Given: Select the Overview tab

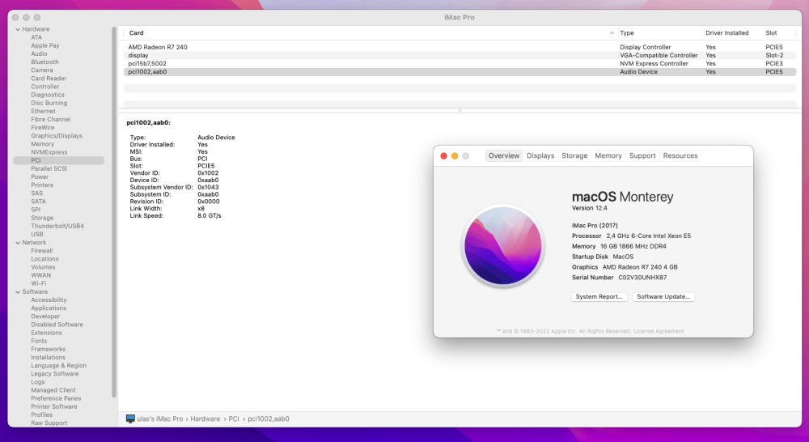Looking at the screenshot, I should 504,155.
